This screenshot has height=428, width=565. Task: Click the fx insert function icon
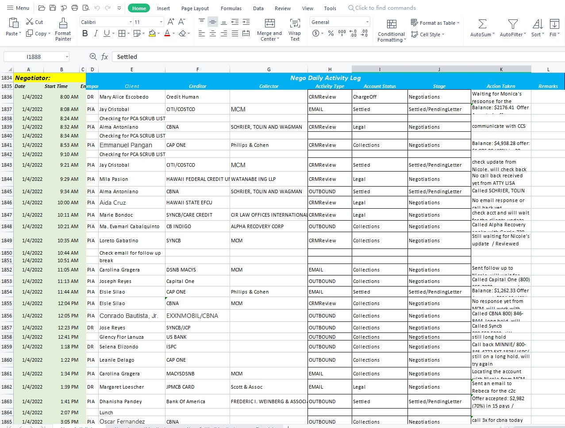(x=105, y=57)
